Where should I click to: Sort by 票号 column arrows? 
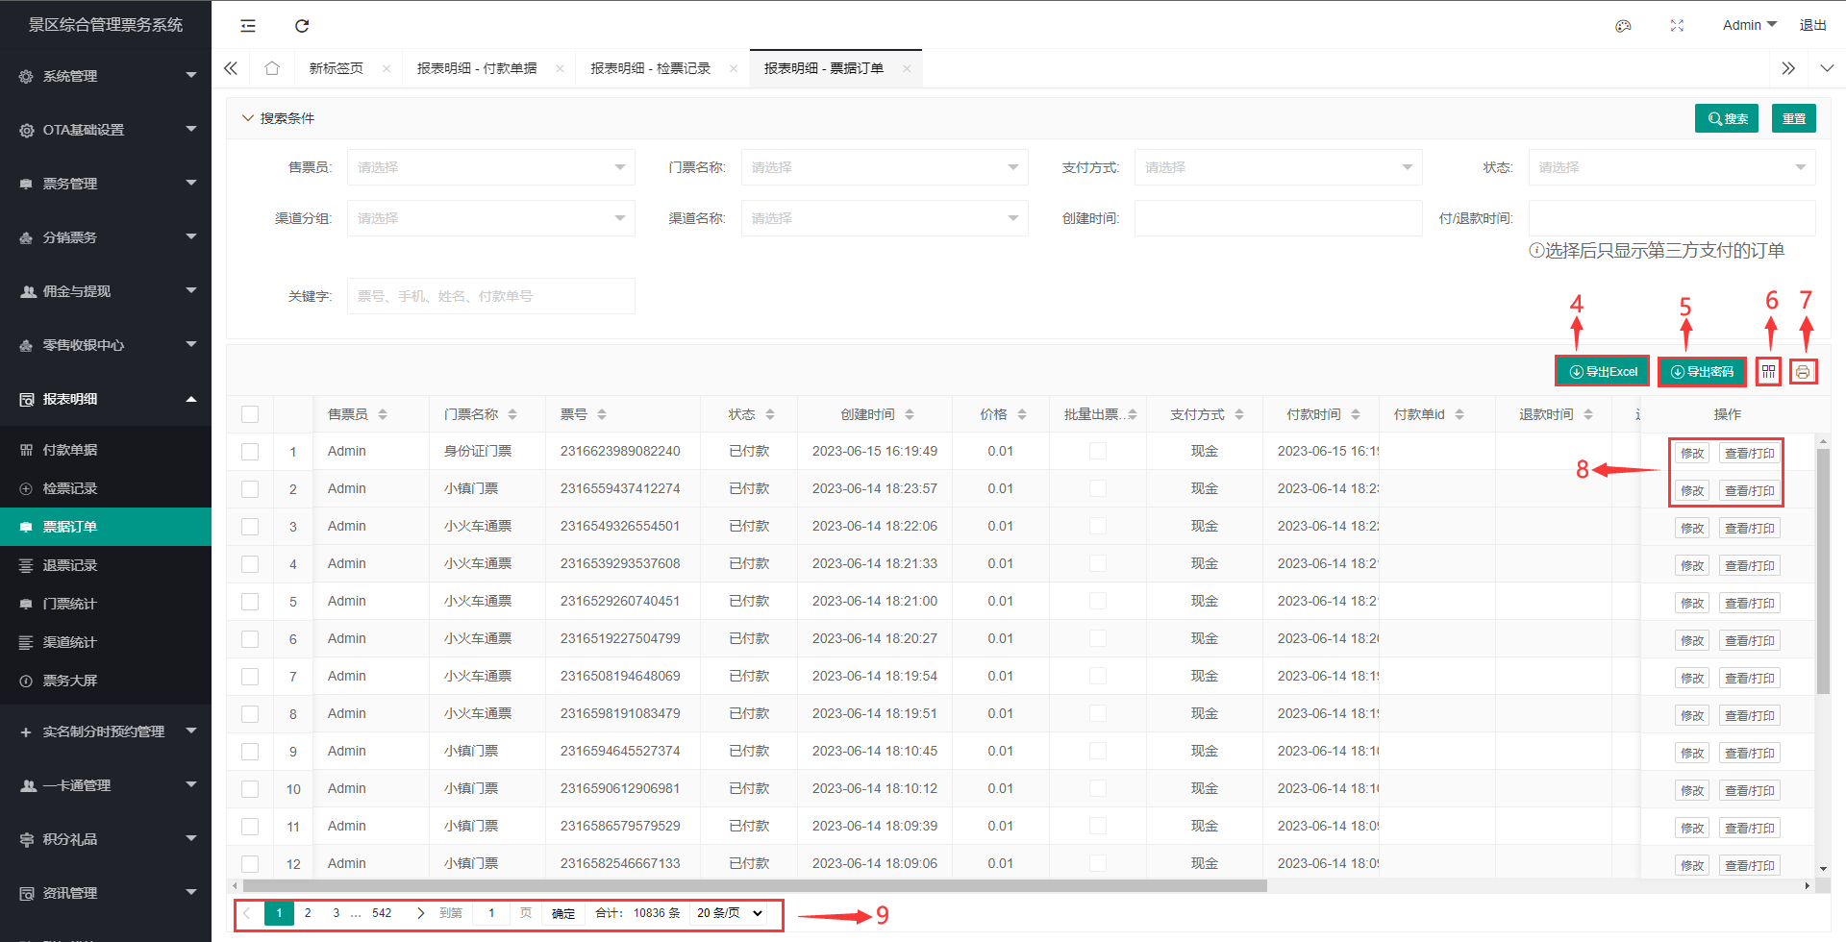coord(602,414)
